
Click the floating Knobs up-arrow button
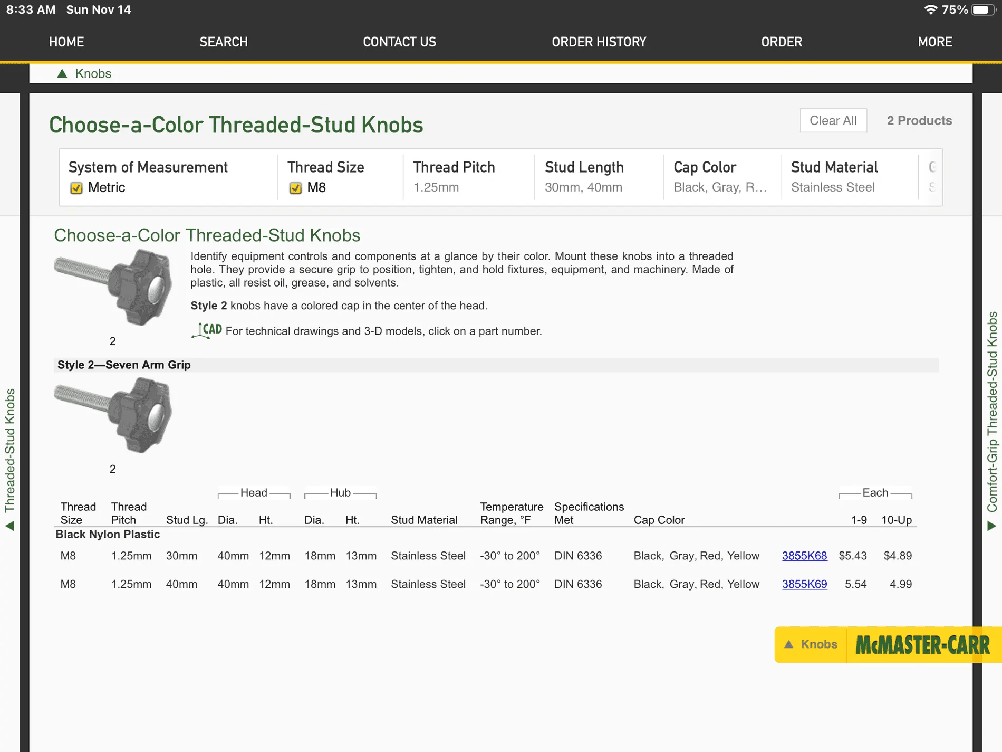point(811,644)
